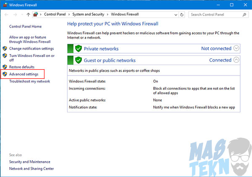This screenshot has height=177, width=252.
Task: Select 'Incoming connections:' label
Action: pos(87,88)
